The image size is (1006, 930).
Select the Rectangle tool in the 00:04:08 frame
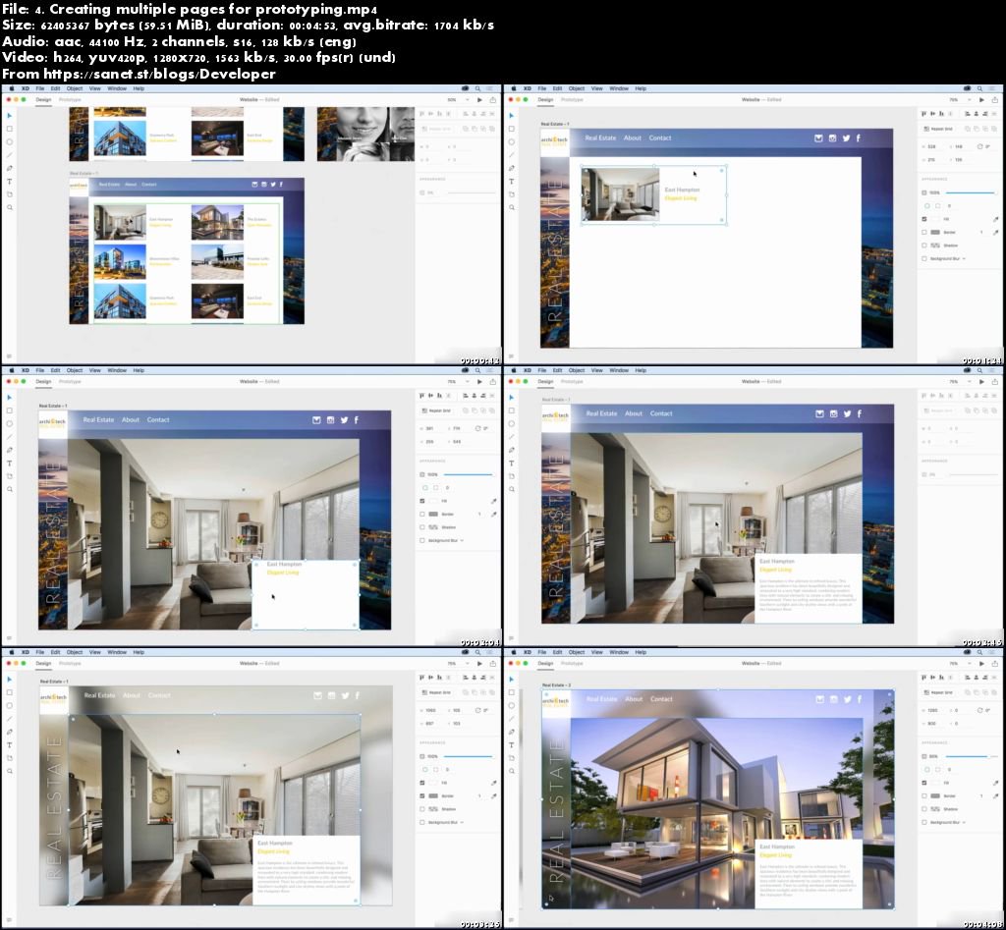511,692
